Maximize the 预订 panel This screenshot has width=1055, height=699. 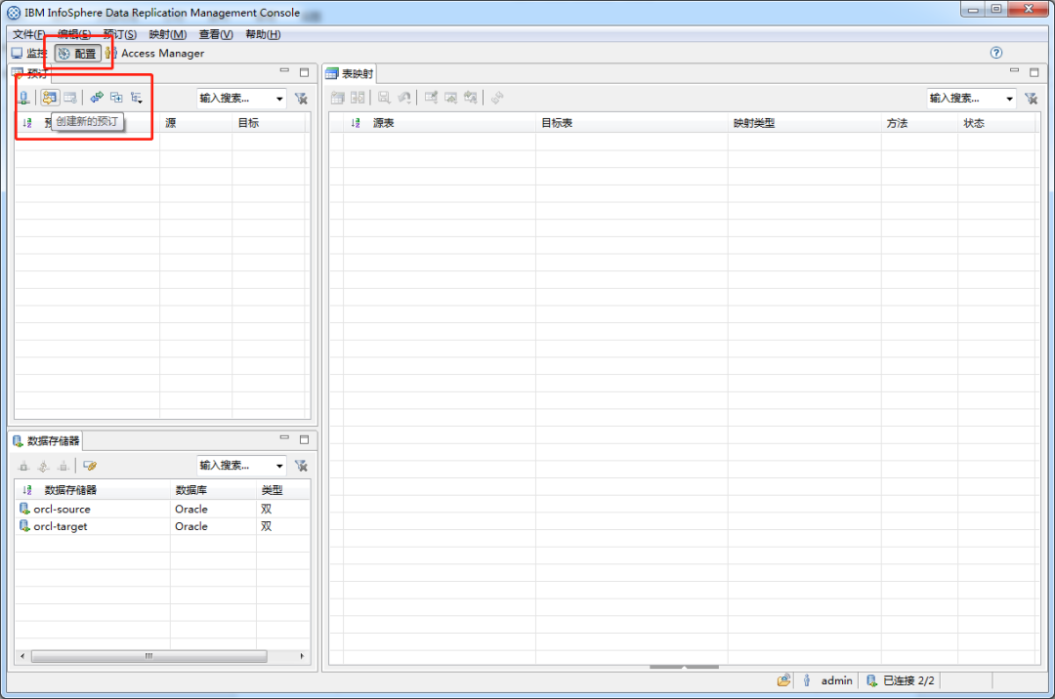tap(304, 72)
